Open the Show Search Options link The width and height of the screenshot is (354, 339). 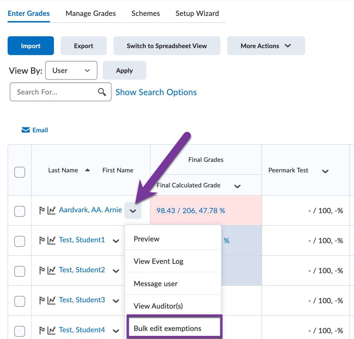(x=156, y=92)
